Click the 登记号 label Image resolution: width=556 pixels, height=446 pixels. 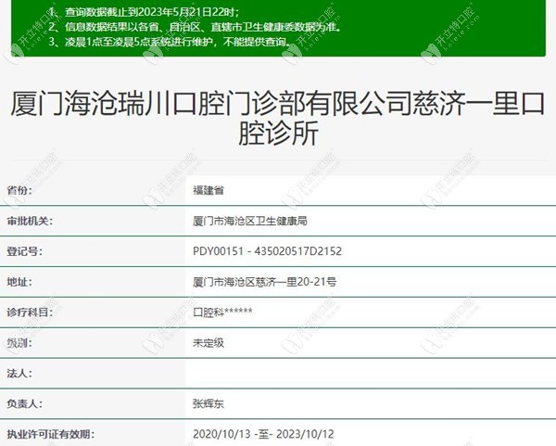pos(24,251)
